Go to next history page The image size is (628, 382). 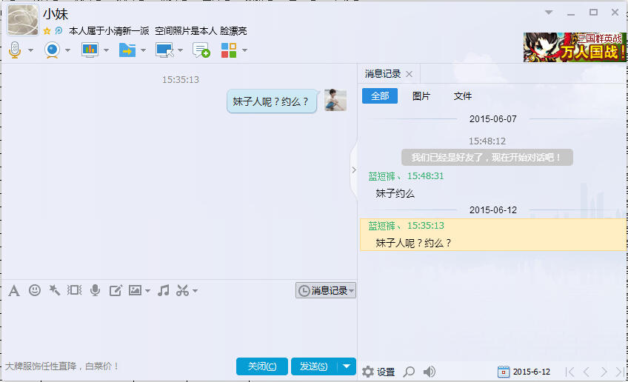[604, 372]
